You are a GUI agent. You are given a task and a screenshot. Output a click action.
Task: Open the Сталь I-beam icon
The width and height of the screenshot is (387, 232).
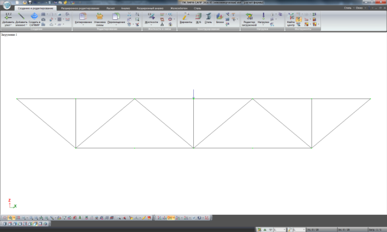[209, 16]
